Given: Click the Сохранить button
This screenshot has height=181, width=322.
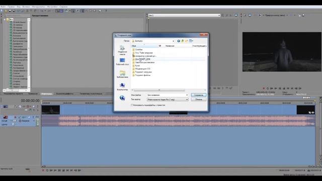Looking at the screenshot, I should (199, 95).
